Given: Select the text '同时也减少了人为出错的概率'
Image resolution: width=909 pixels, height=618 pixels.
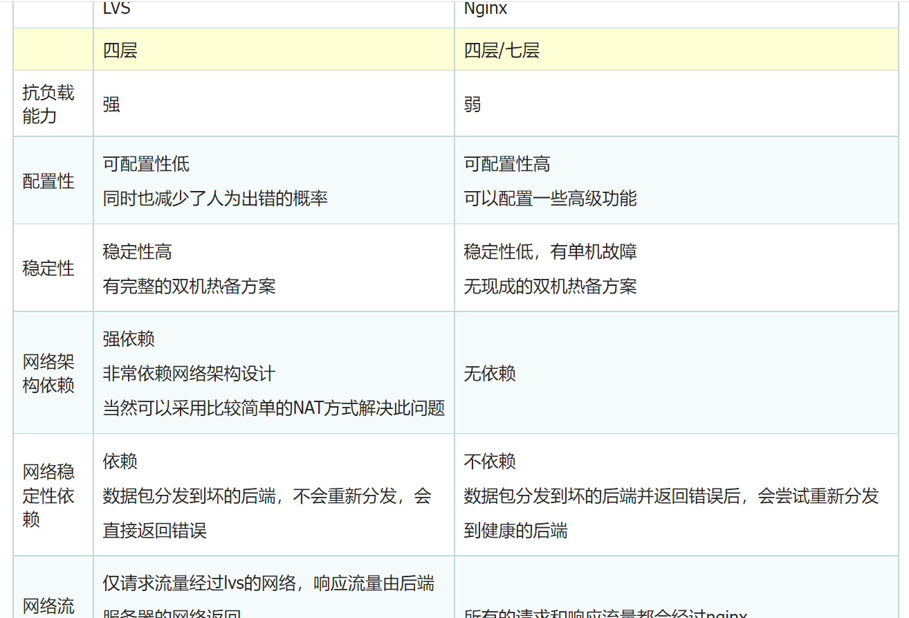Looking at the screenshot, I should point(215,199).
